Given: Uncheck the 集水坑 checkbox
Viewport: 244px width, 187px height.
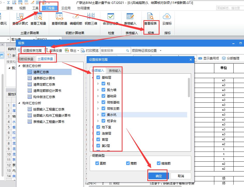Looking at the screenshot, I should (x=103, y=115).
